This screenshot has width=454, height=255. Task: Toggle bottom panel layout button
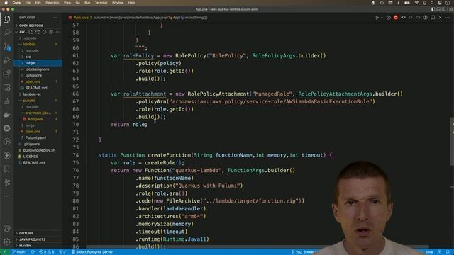[438, 9]
